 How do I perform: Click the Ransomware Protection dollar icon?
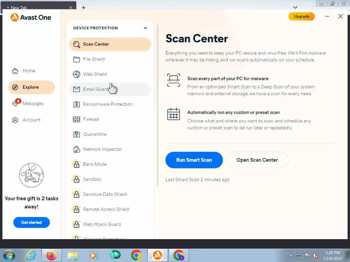77,104
